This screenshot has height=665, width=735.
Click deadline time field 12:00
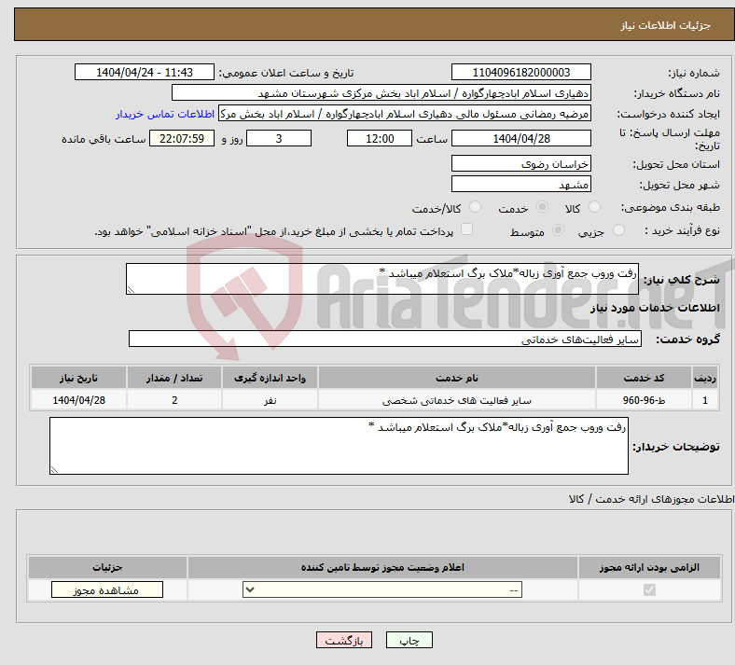[380, 138]
